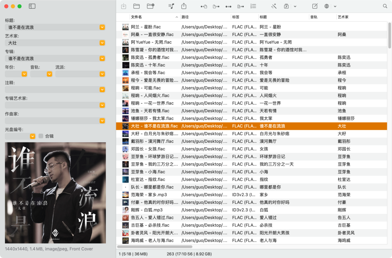This screenshot has height=258, width=392.
Task: Run the Tag to Filename converter icon
Action: [x=204, y=6]
